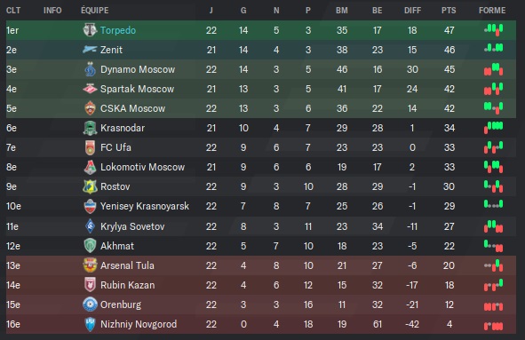Open the Yenisey Krasnoyarsk team page
This screenshot has height=340, width=525.
[x=145, y=206]
